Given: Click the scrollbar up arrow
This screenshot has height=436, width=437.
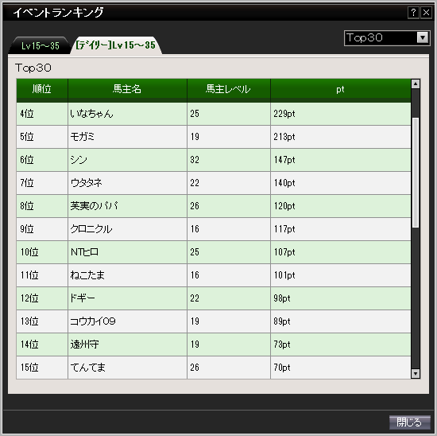Looking at the screenshot, I should click(416, 84).
